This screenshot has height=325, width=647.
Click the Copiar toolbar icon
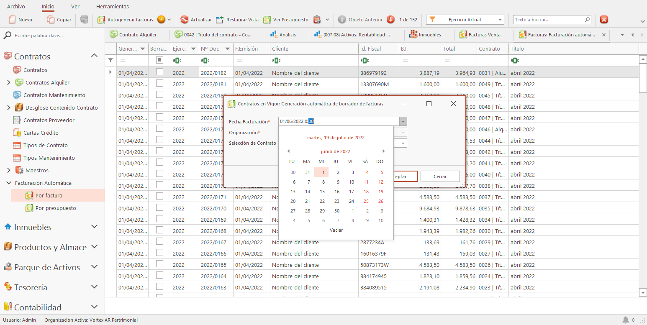51,20
